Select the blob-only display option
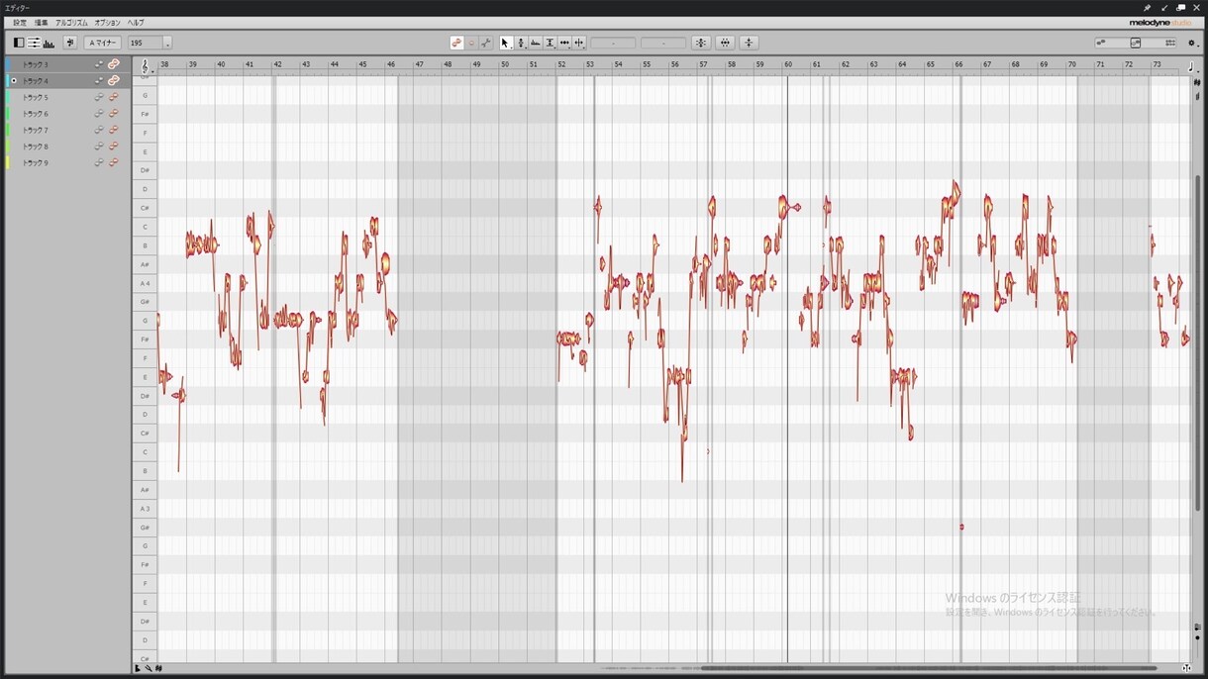 1100,43
